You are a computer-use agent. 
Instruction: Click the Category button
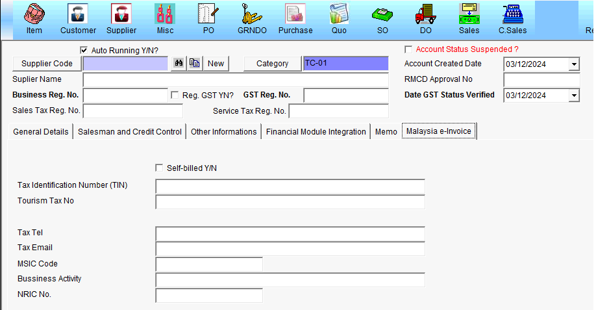pyautogui.click(x=273, y=64)
